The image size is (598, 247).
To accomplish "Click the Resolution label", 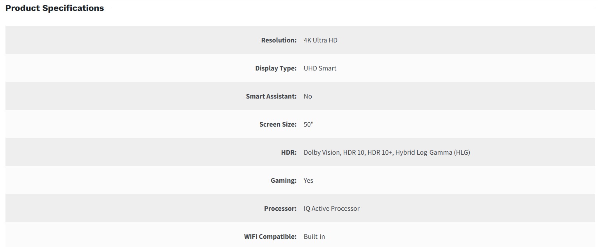I will click(279, 40).
